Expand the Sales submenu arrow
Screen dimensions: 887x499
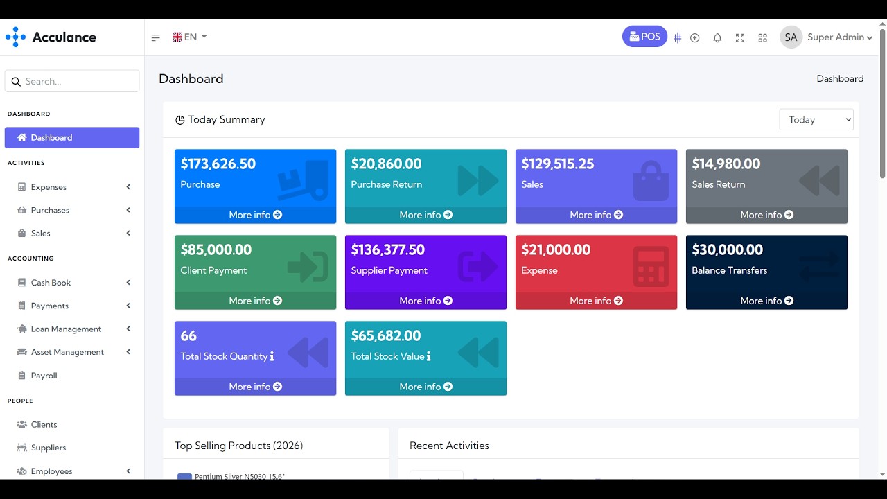pos(128,234)
